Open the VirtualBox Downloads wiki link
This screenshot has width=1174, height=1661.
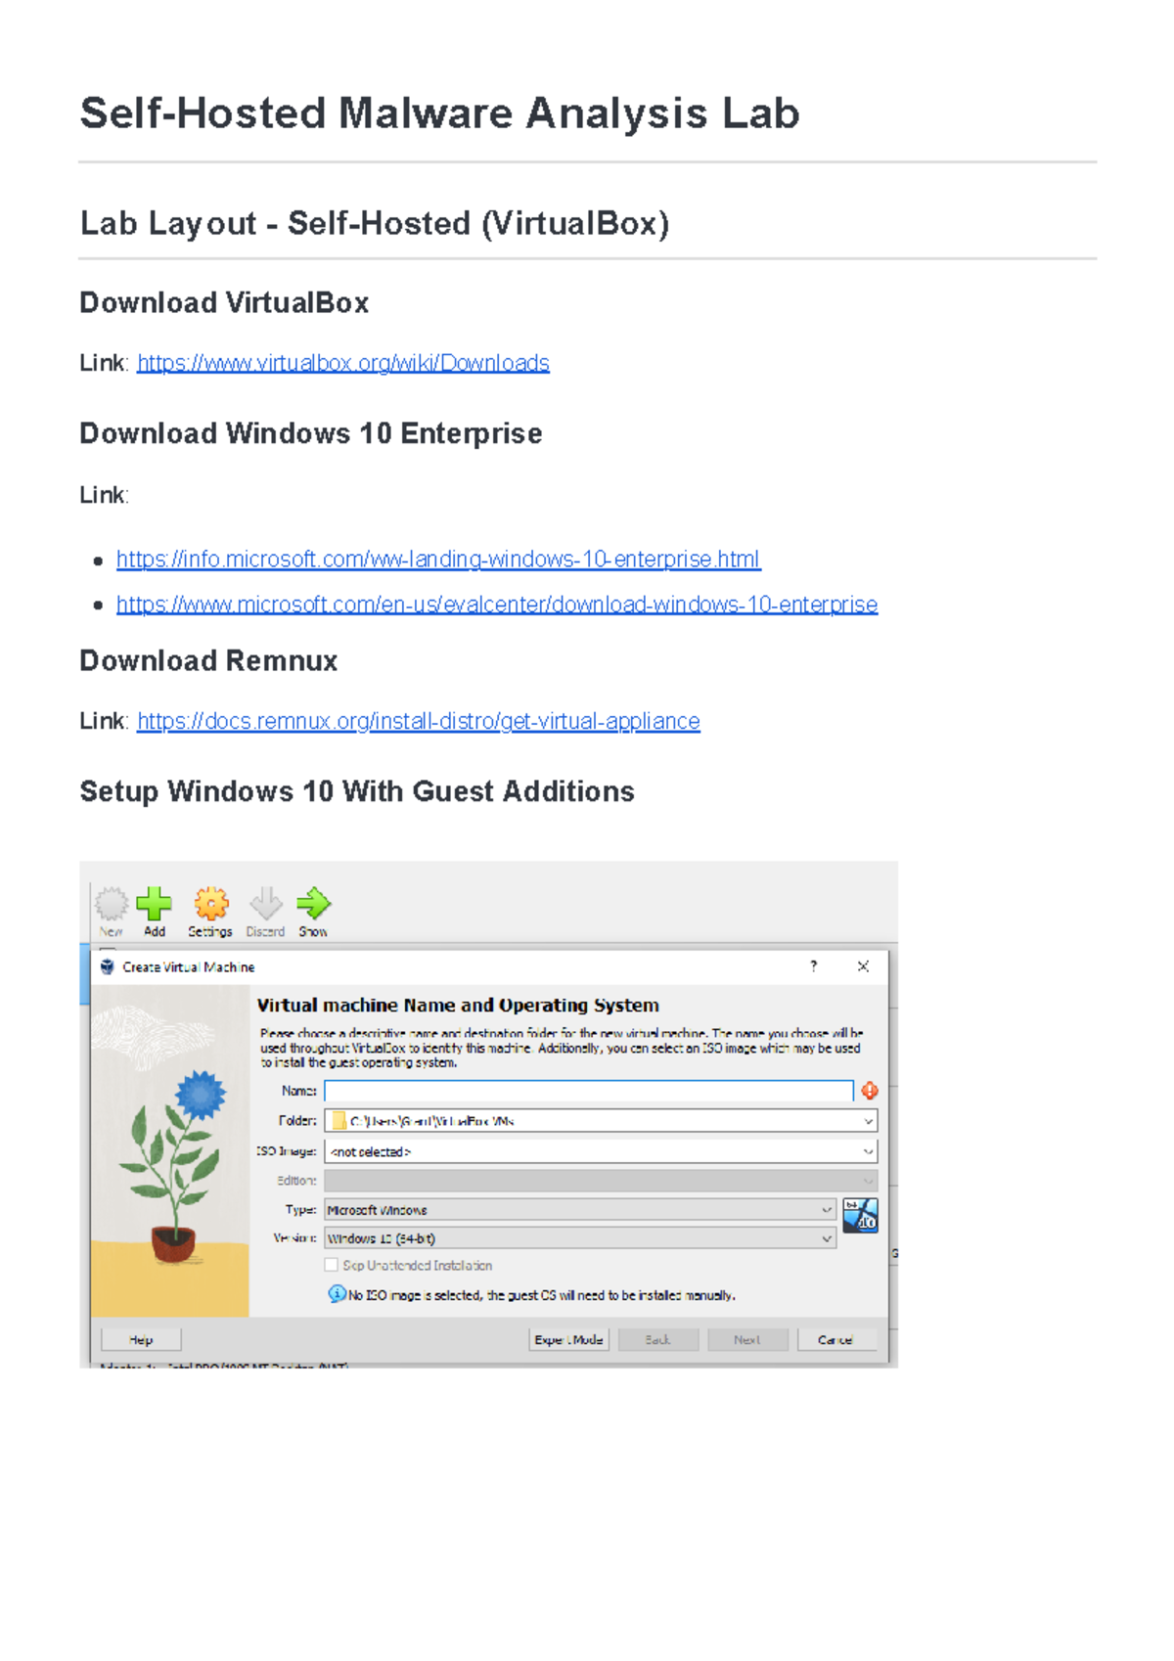point(342,363)
